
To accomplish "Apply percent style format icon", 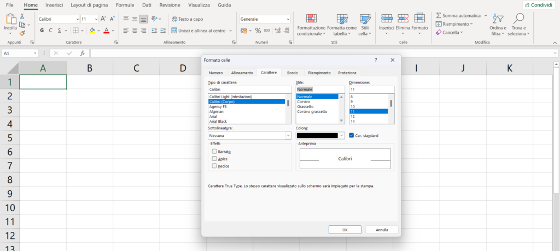I will click(x=258, y=31).
